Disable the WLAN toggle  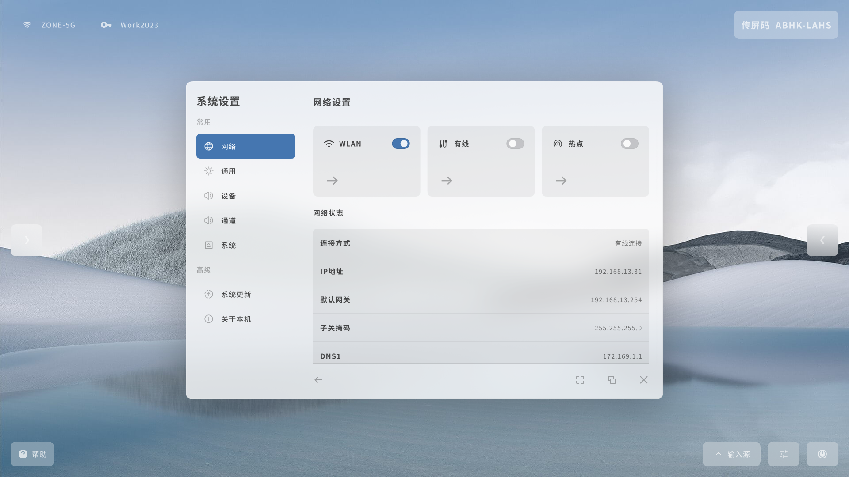401,144
